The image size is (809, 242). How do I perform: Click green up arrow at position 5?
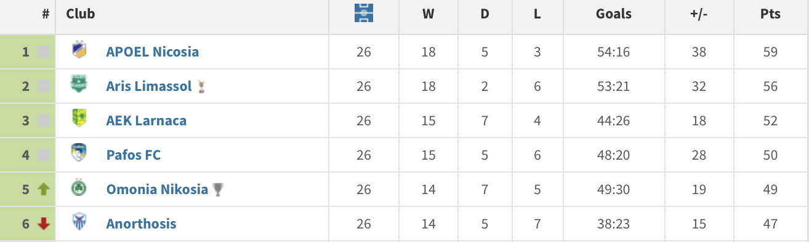pyautogui.click(x=44, y=190)
